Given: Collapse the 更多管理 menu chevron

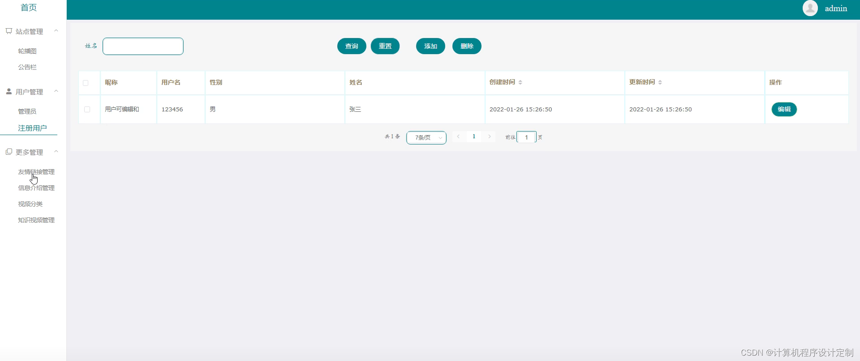Looking at the screenshot, I should [x=56, y=152].
